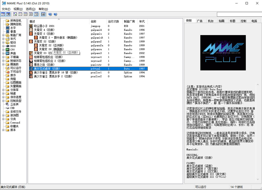Screen dimensions: 262x190
Task: Open the 选项(O) menu
Action: click(31, 9)
